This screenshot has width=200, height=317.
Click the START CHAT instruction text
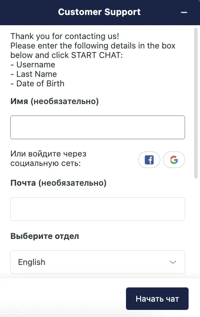96,55
